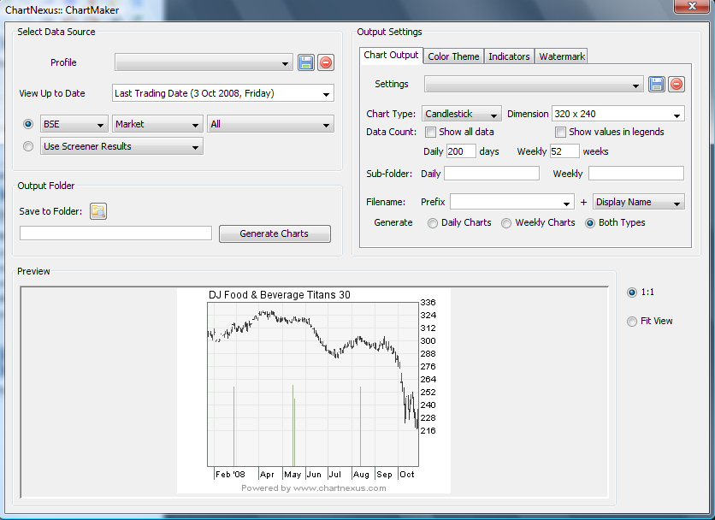Image resolution: width=715 pixels, height=520 pixels.
Task: Open the View Up to Date dropdown
Action: pos(222,93)
